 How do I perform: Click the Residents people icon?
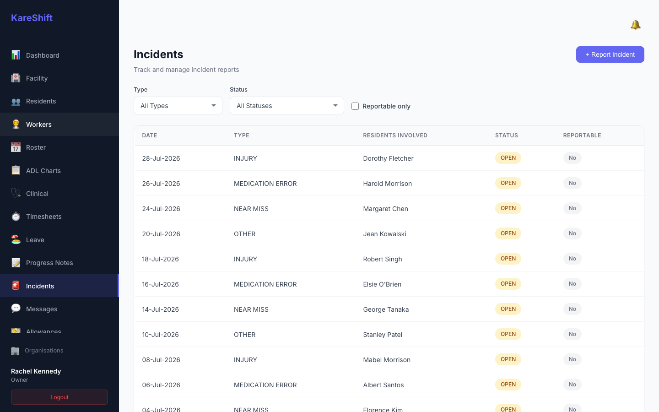(x=16, y=101)
